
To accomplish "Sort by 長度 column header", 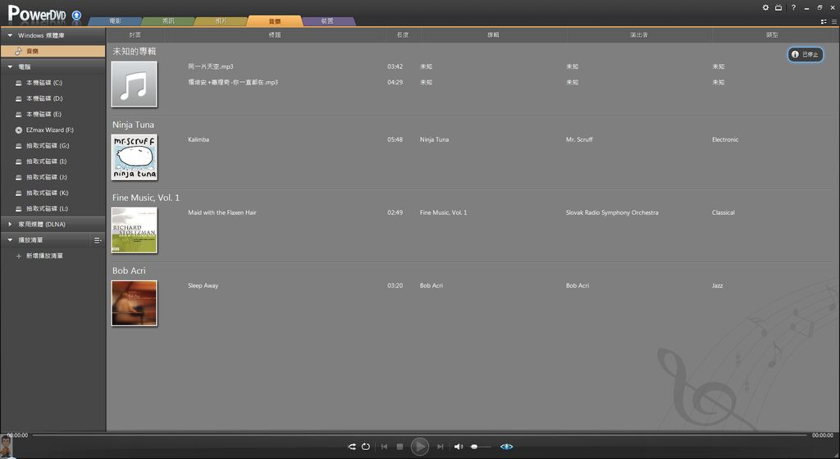I will (403, 34).
